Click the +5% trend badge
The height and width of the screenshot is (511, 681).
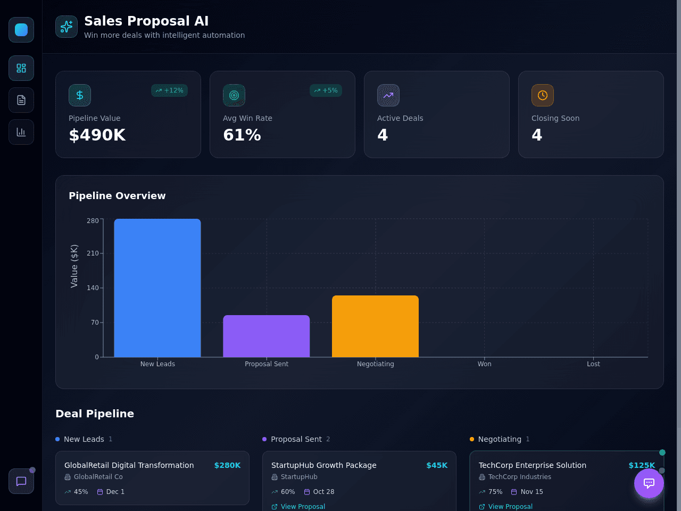point(326,90)
